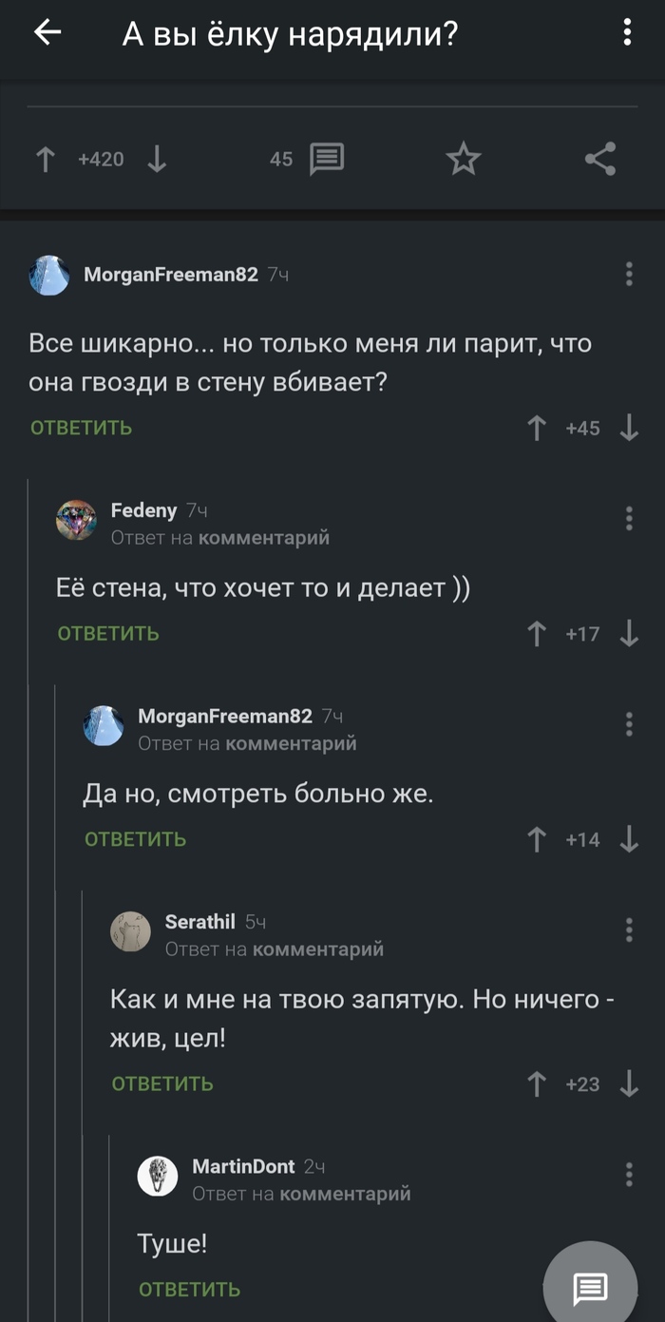
Task: Select the post title А вы ёлку нарядили?
Action: tap(288, 32)
